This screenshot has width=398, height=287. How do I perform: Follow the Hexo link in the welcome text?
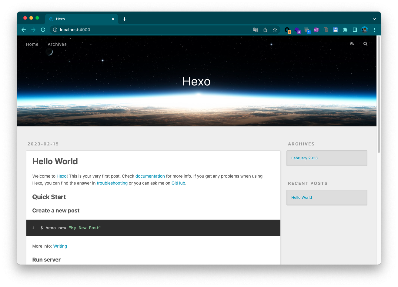coord(62,176)
